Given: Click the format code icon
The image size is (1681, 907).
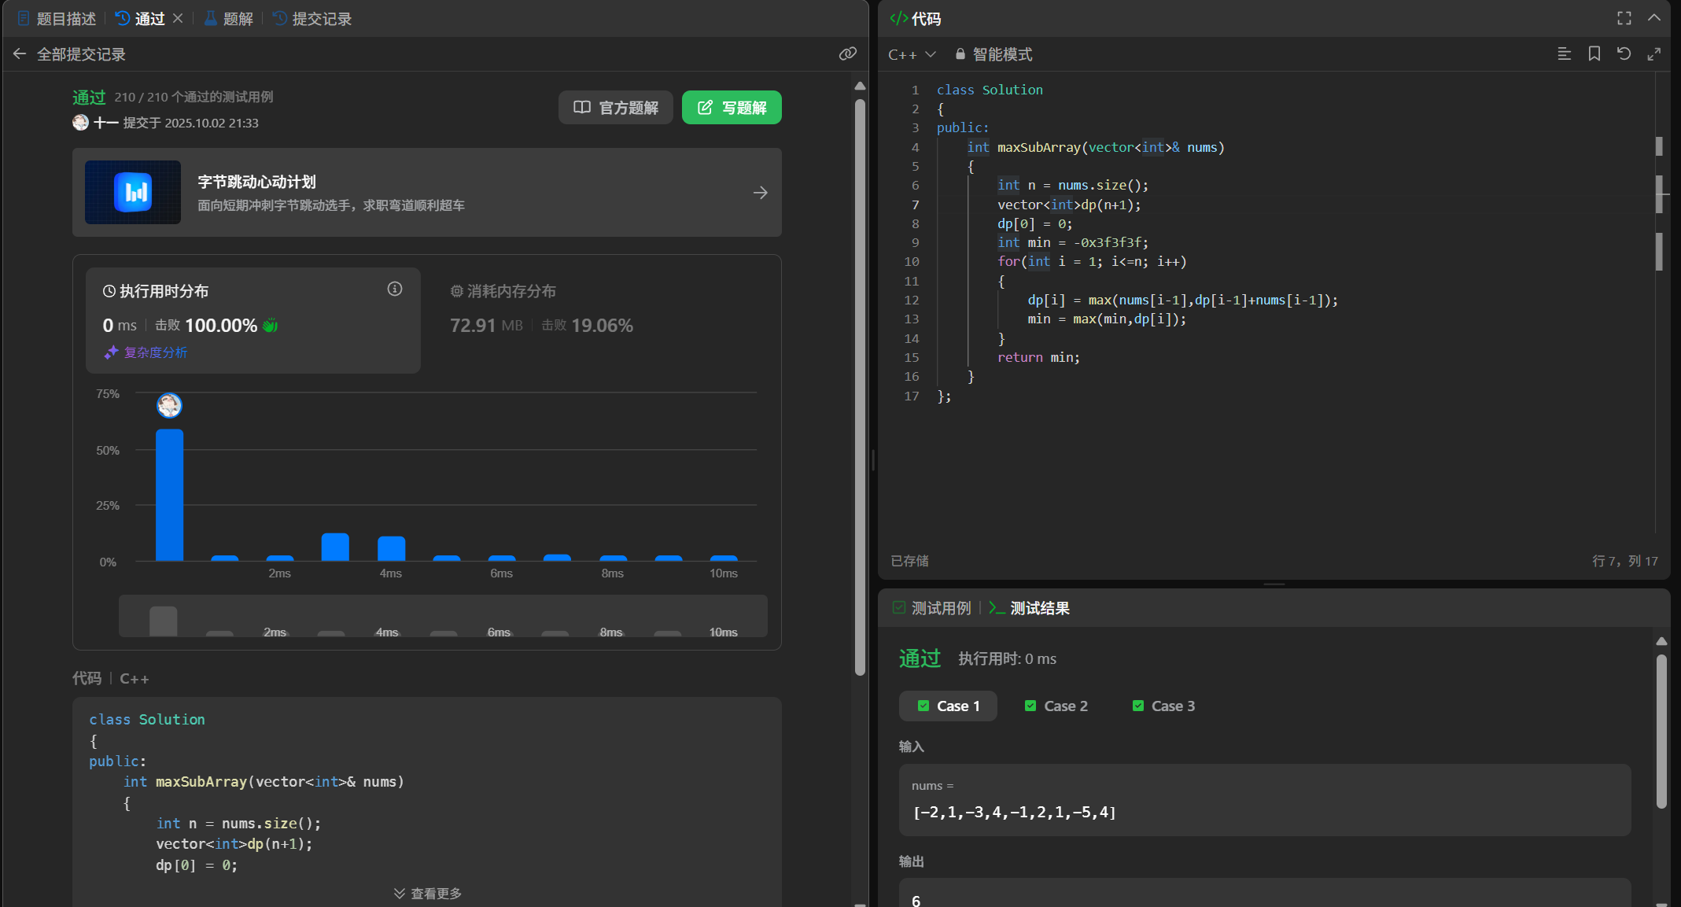Looking at the screenshot, I should point(1564,53).
